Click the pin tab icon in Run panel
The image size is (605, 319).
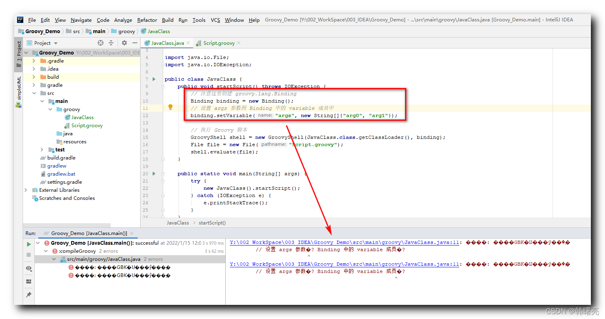pos(29,295)
